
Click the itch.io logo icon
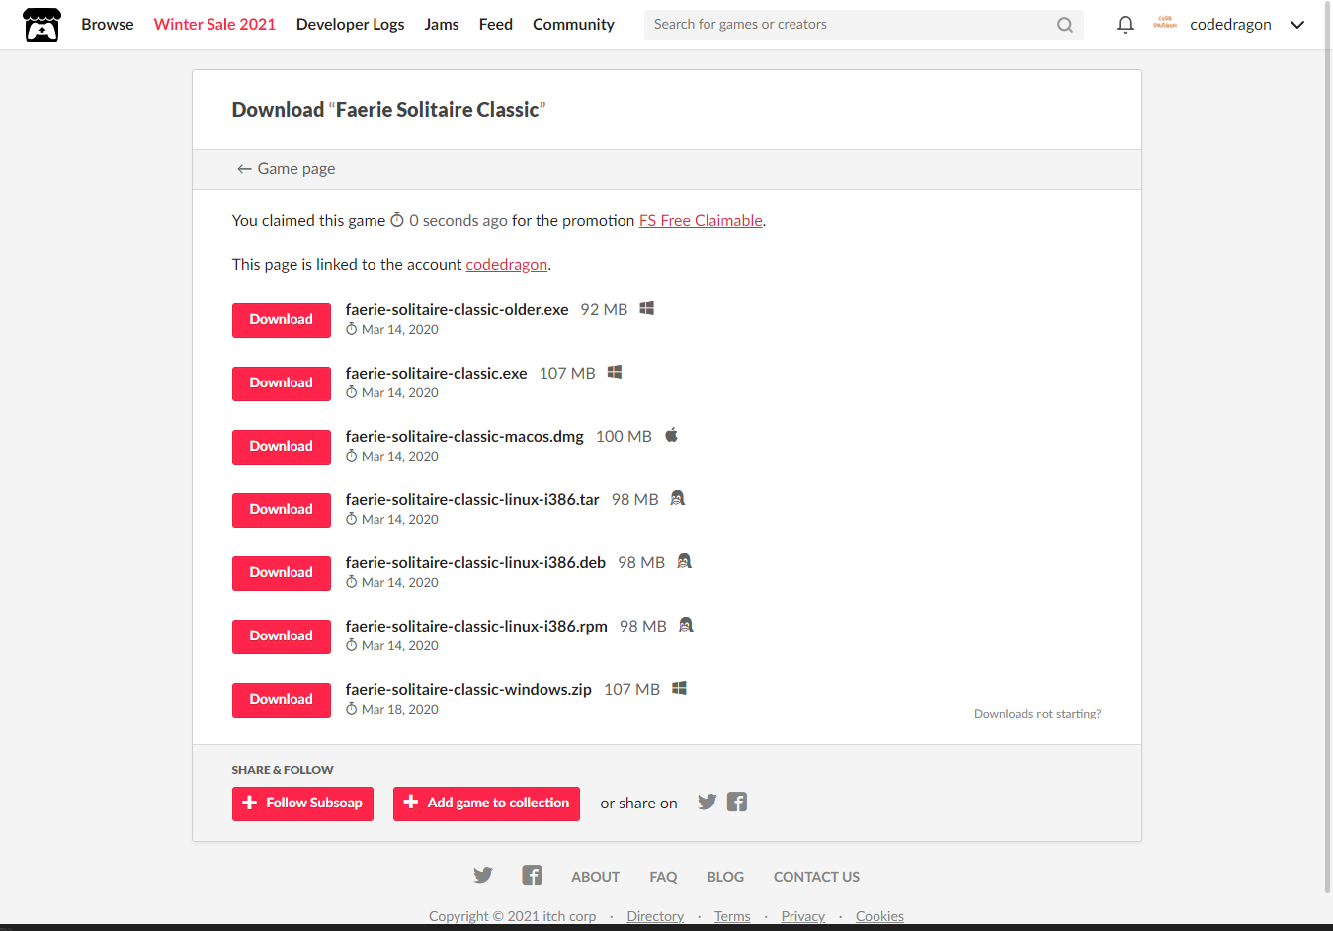42,25
